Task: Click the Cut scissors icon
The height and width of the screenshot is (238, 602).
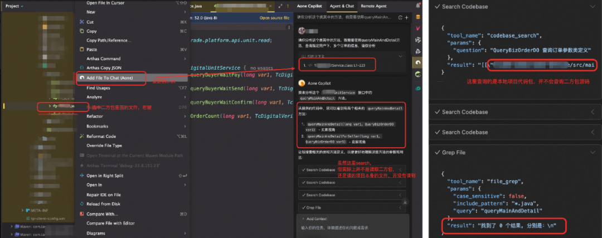Action: coord(81,22)
